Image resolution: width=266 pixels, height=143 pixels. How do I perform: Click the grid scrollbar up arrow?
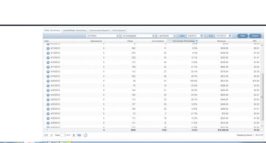pyautogui.click(x=262, y=45)
